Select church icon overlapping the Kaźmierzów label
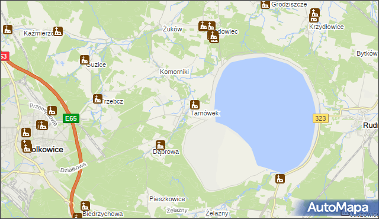 (x=58, y=31)
